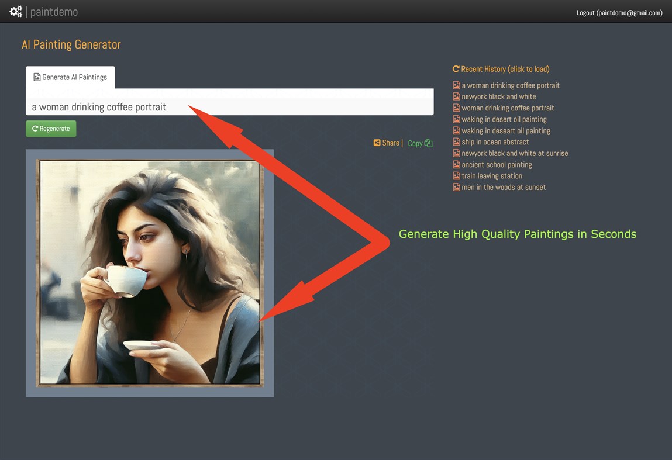The width and height of the screenshot is (672, 460).
Task: Click the Copy icon next to Share
Action: click(x=429, y=143)
